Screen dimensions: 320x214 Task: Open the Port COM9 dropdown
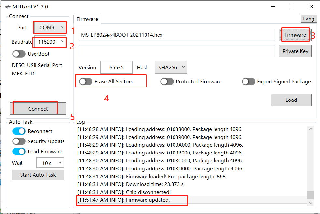[x=50, y=28]
